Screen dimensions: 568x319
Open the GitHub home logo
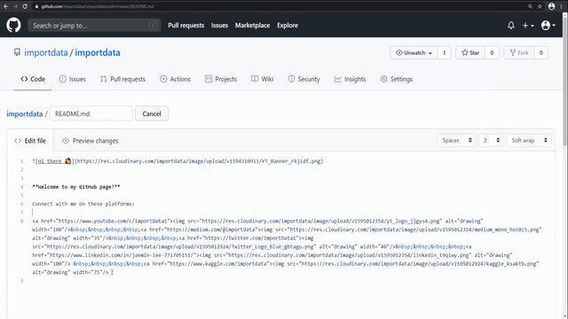[13, 26]
